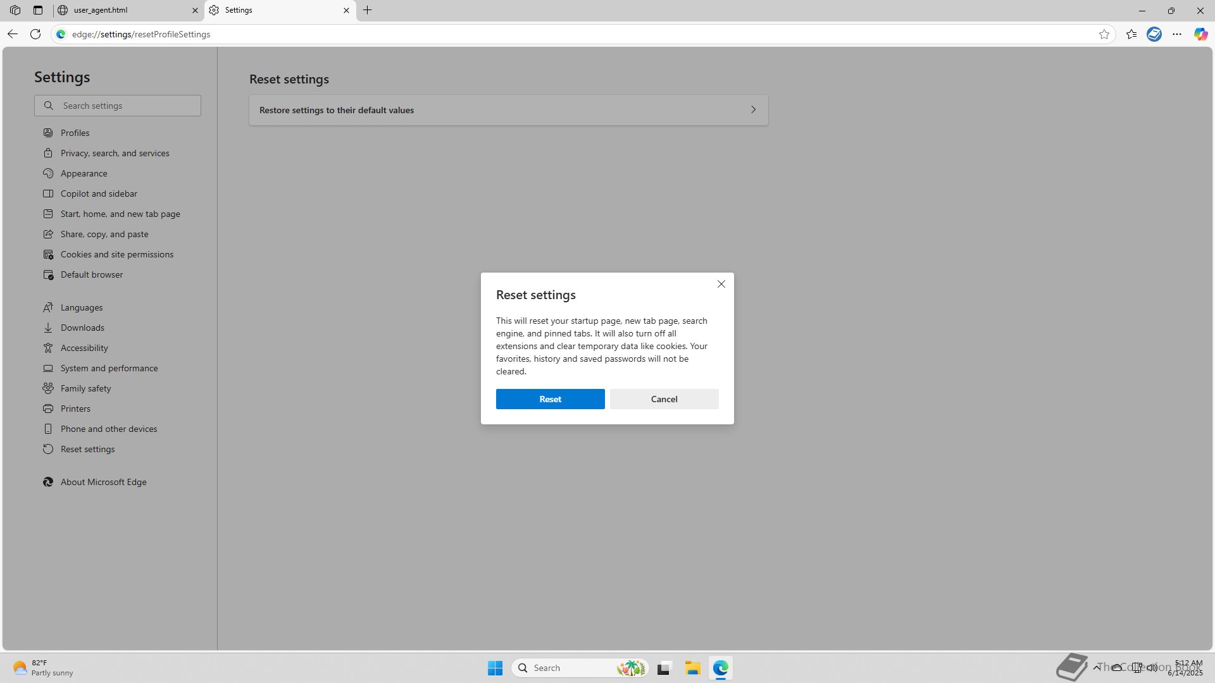Screen dimensions: 1215x683
Task: Click the browser Back arrow
Action: pos(13,34)
